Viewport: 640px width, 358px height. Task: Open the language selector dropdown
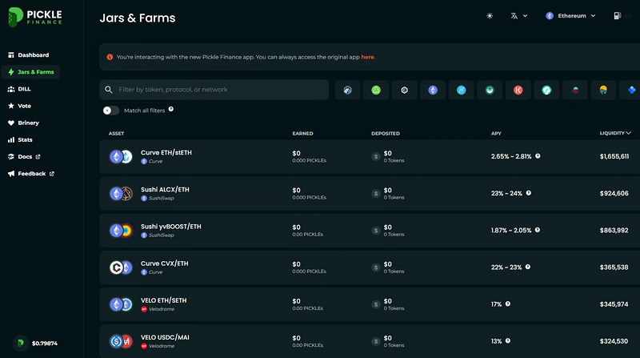click(x=518, y=16)
